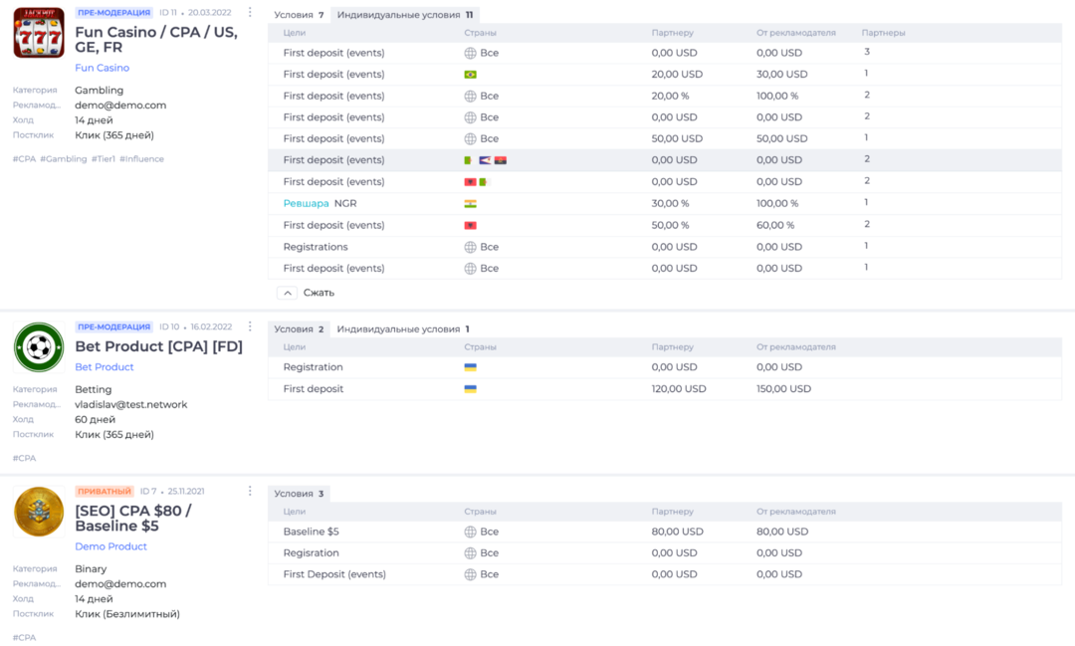Select the Условия 3 tab
The height and width of the screenshot is (646, 1075).
click(x=299, y=494)
